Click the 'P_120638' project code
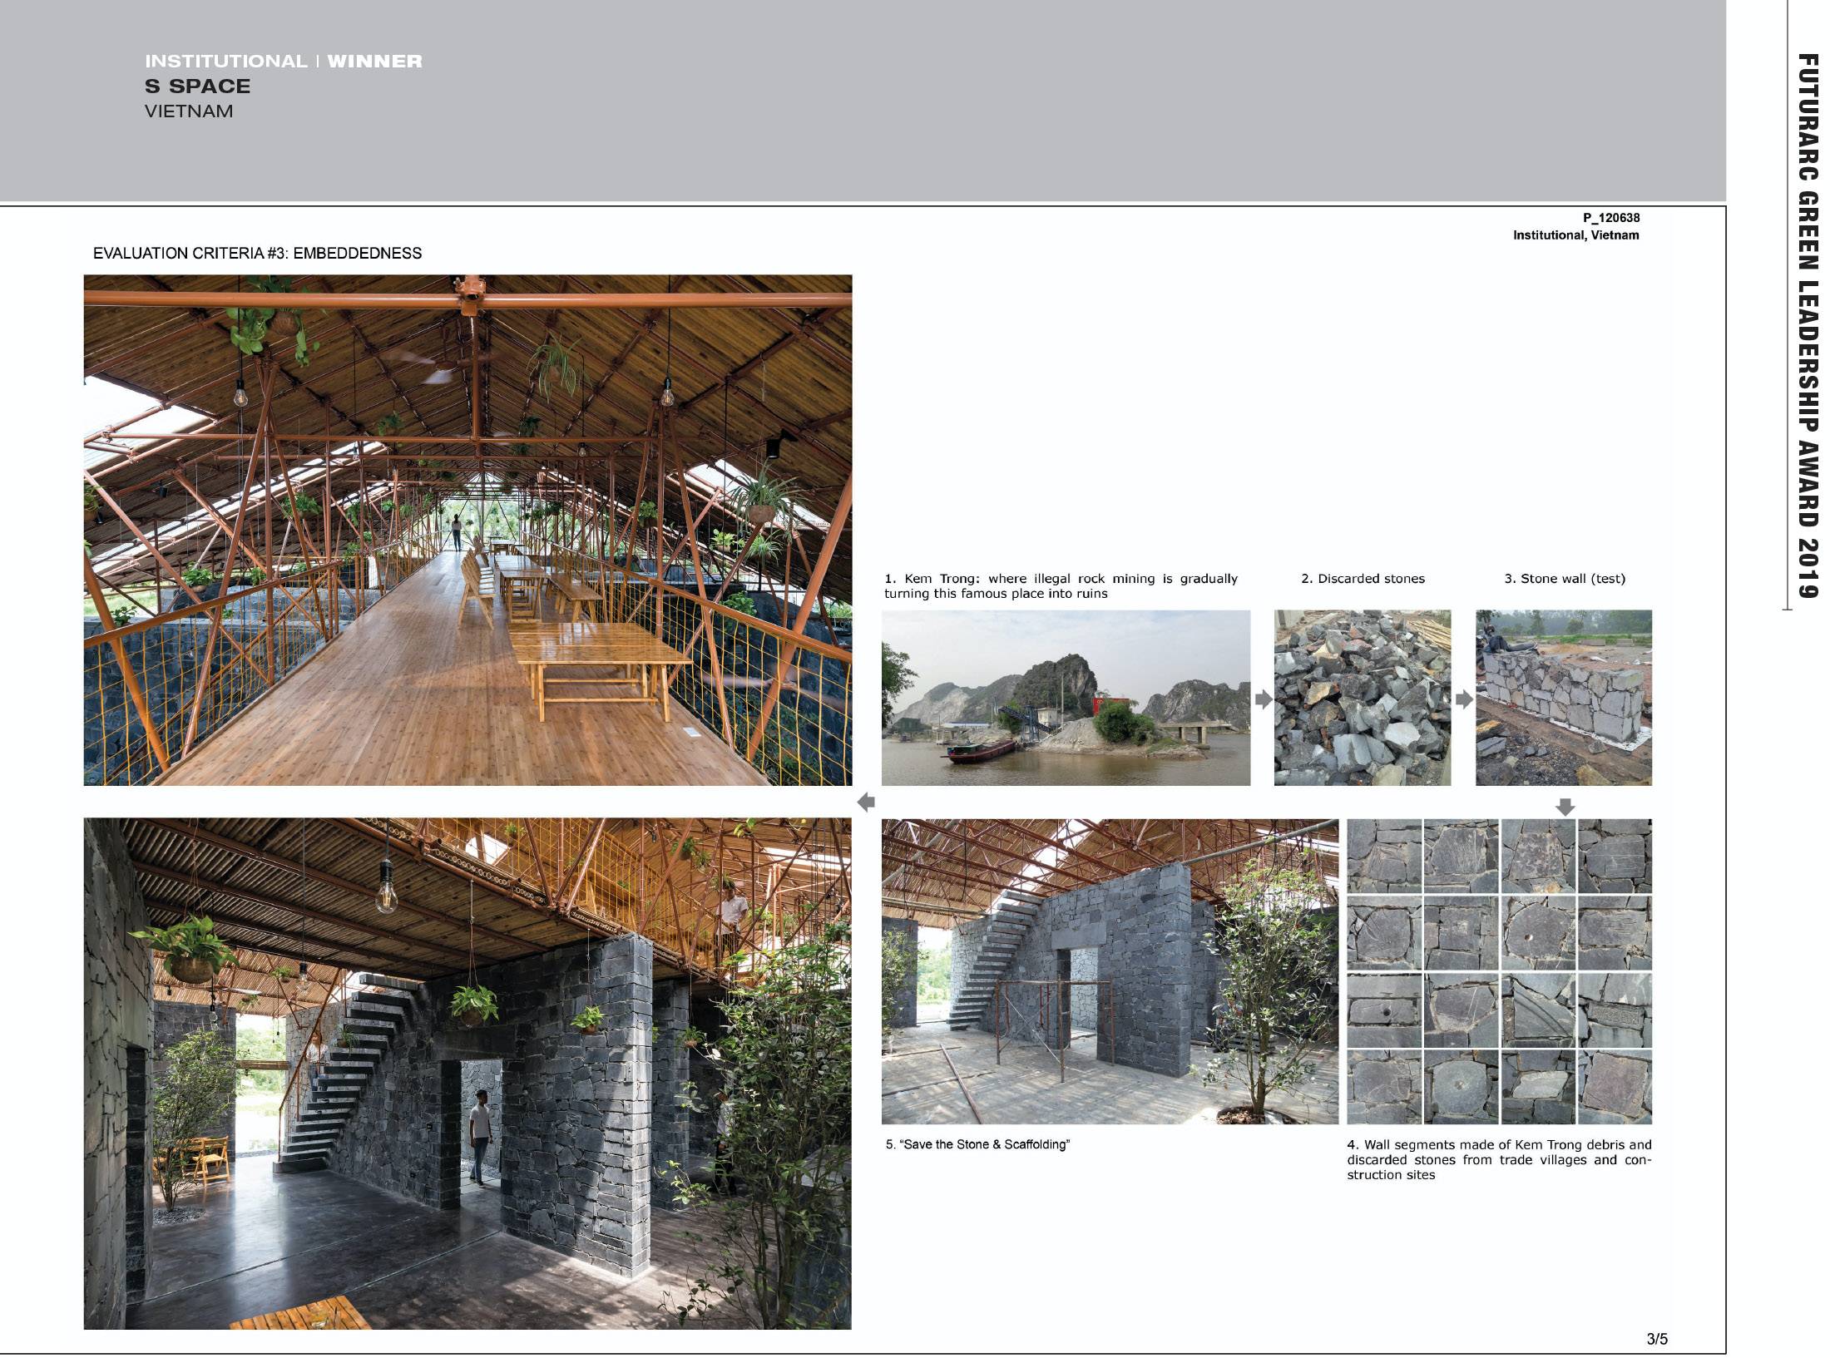The width and height of the screenshot is (1830, 1358). 1611,218
